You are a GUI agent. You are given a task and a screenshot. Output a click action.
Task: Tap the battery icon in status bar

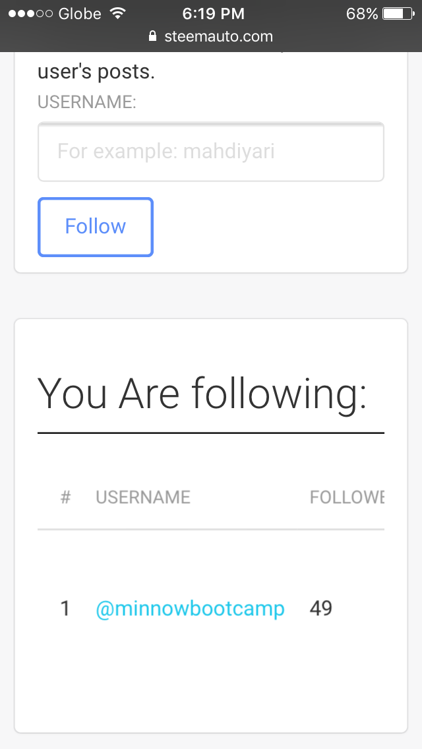pyautogui.click(x=397, y=13)
